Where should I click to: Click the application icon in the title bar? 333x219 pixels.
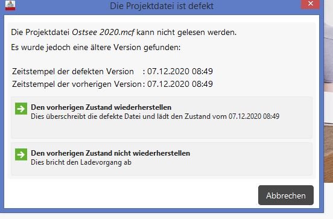[x=10, y=5]
